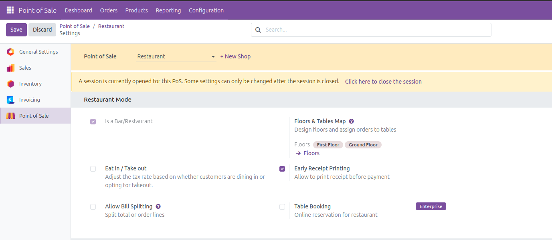Open the Invoicing settings icon
This screenshot has width=552, height=240.
(x=10, y=100)
